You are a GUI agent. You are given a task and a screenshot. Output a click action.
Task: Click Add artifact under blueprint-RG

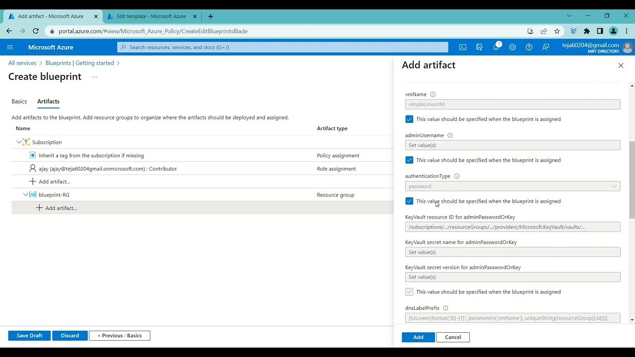click(61, 208)
